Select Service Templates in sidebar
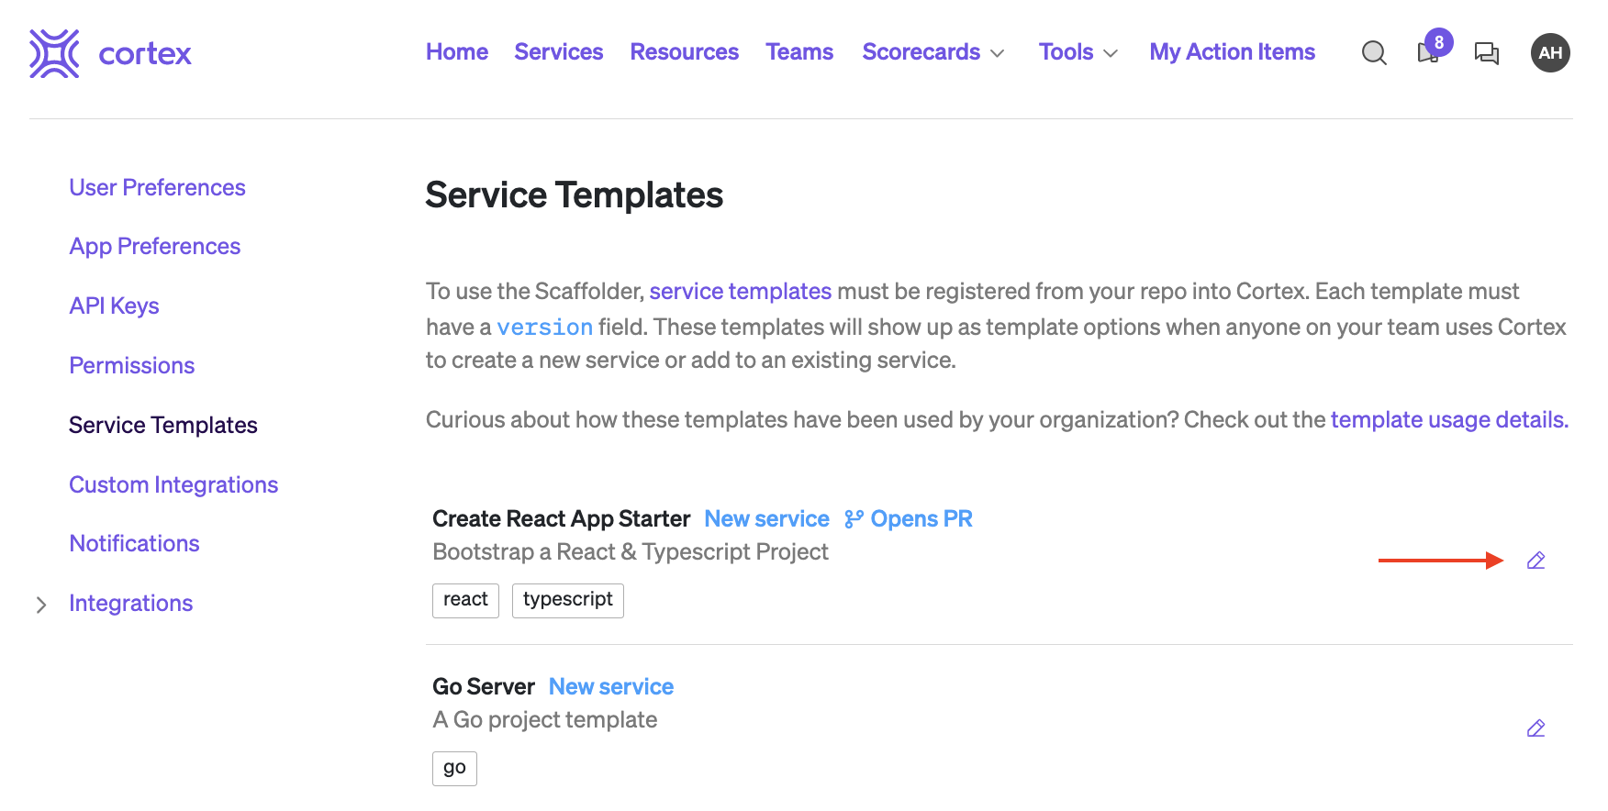Screen dimensions: 1608x811 163,425
